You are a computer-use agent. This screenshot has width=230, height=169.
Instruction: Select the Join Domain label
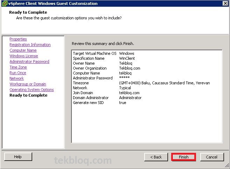pyautogui.click(x=83, y=93)
